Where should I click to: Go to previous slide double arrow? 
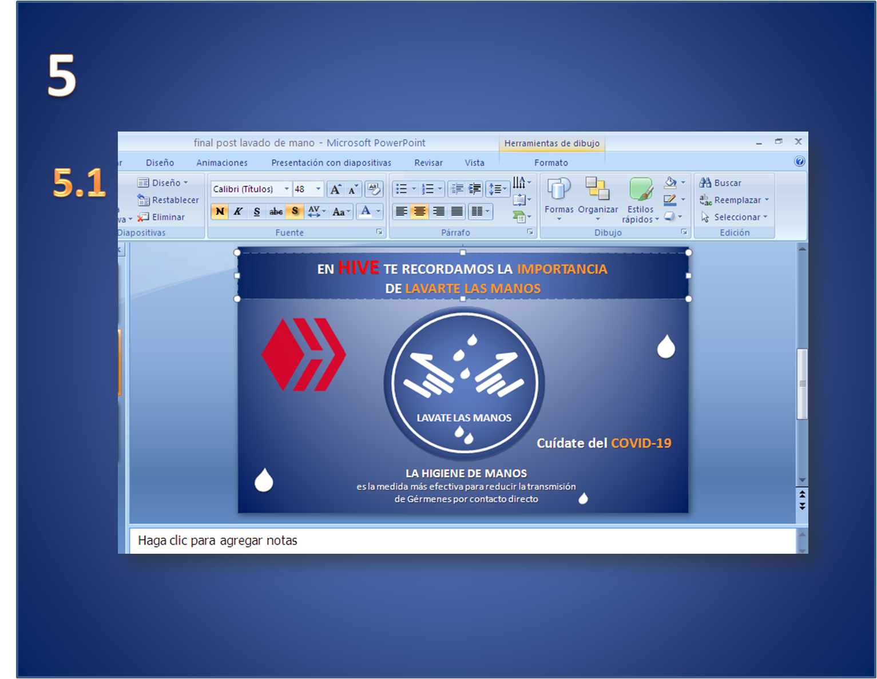(x=802, y=494)
